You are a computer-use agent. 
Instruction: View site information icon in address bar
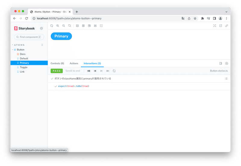[x=34, y=18]
